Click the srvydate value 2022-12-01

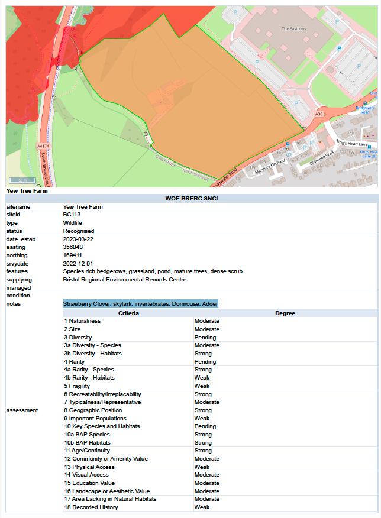78,264
